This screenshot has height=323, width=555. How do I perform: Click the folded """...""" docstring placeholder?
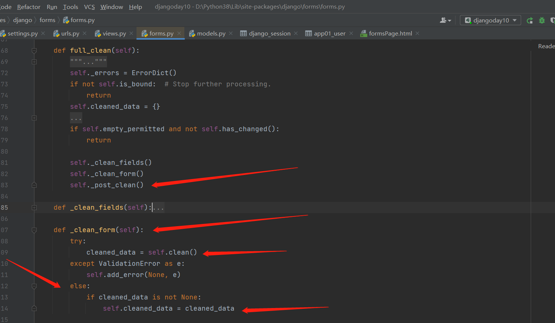pyautogui.click(x=88, y=62)
